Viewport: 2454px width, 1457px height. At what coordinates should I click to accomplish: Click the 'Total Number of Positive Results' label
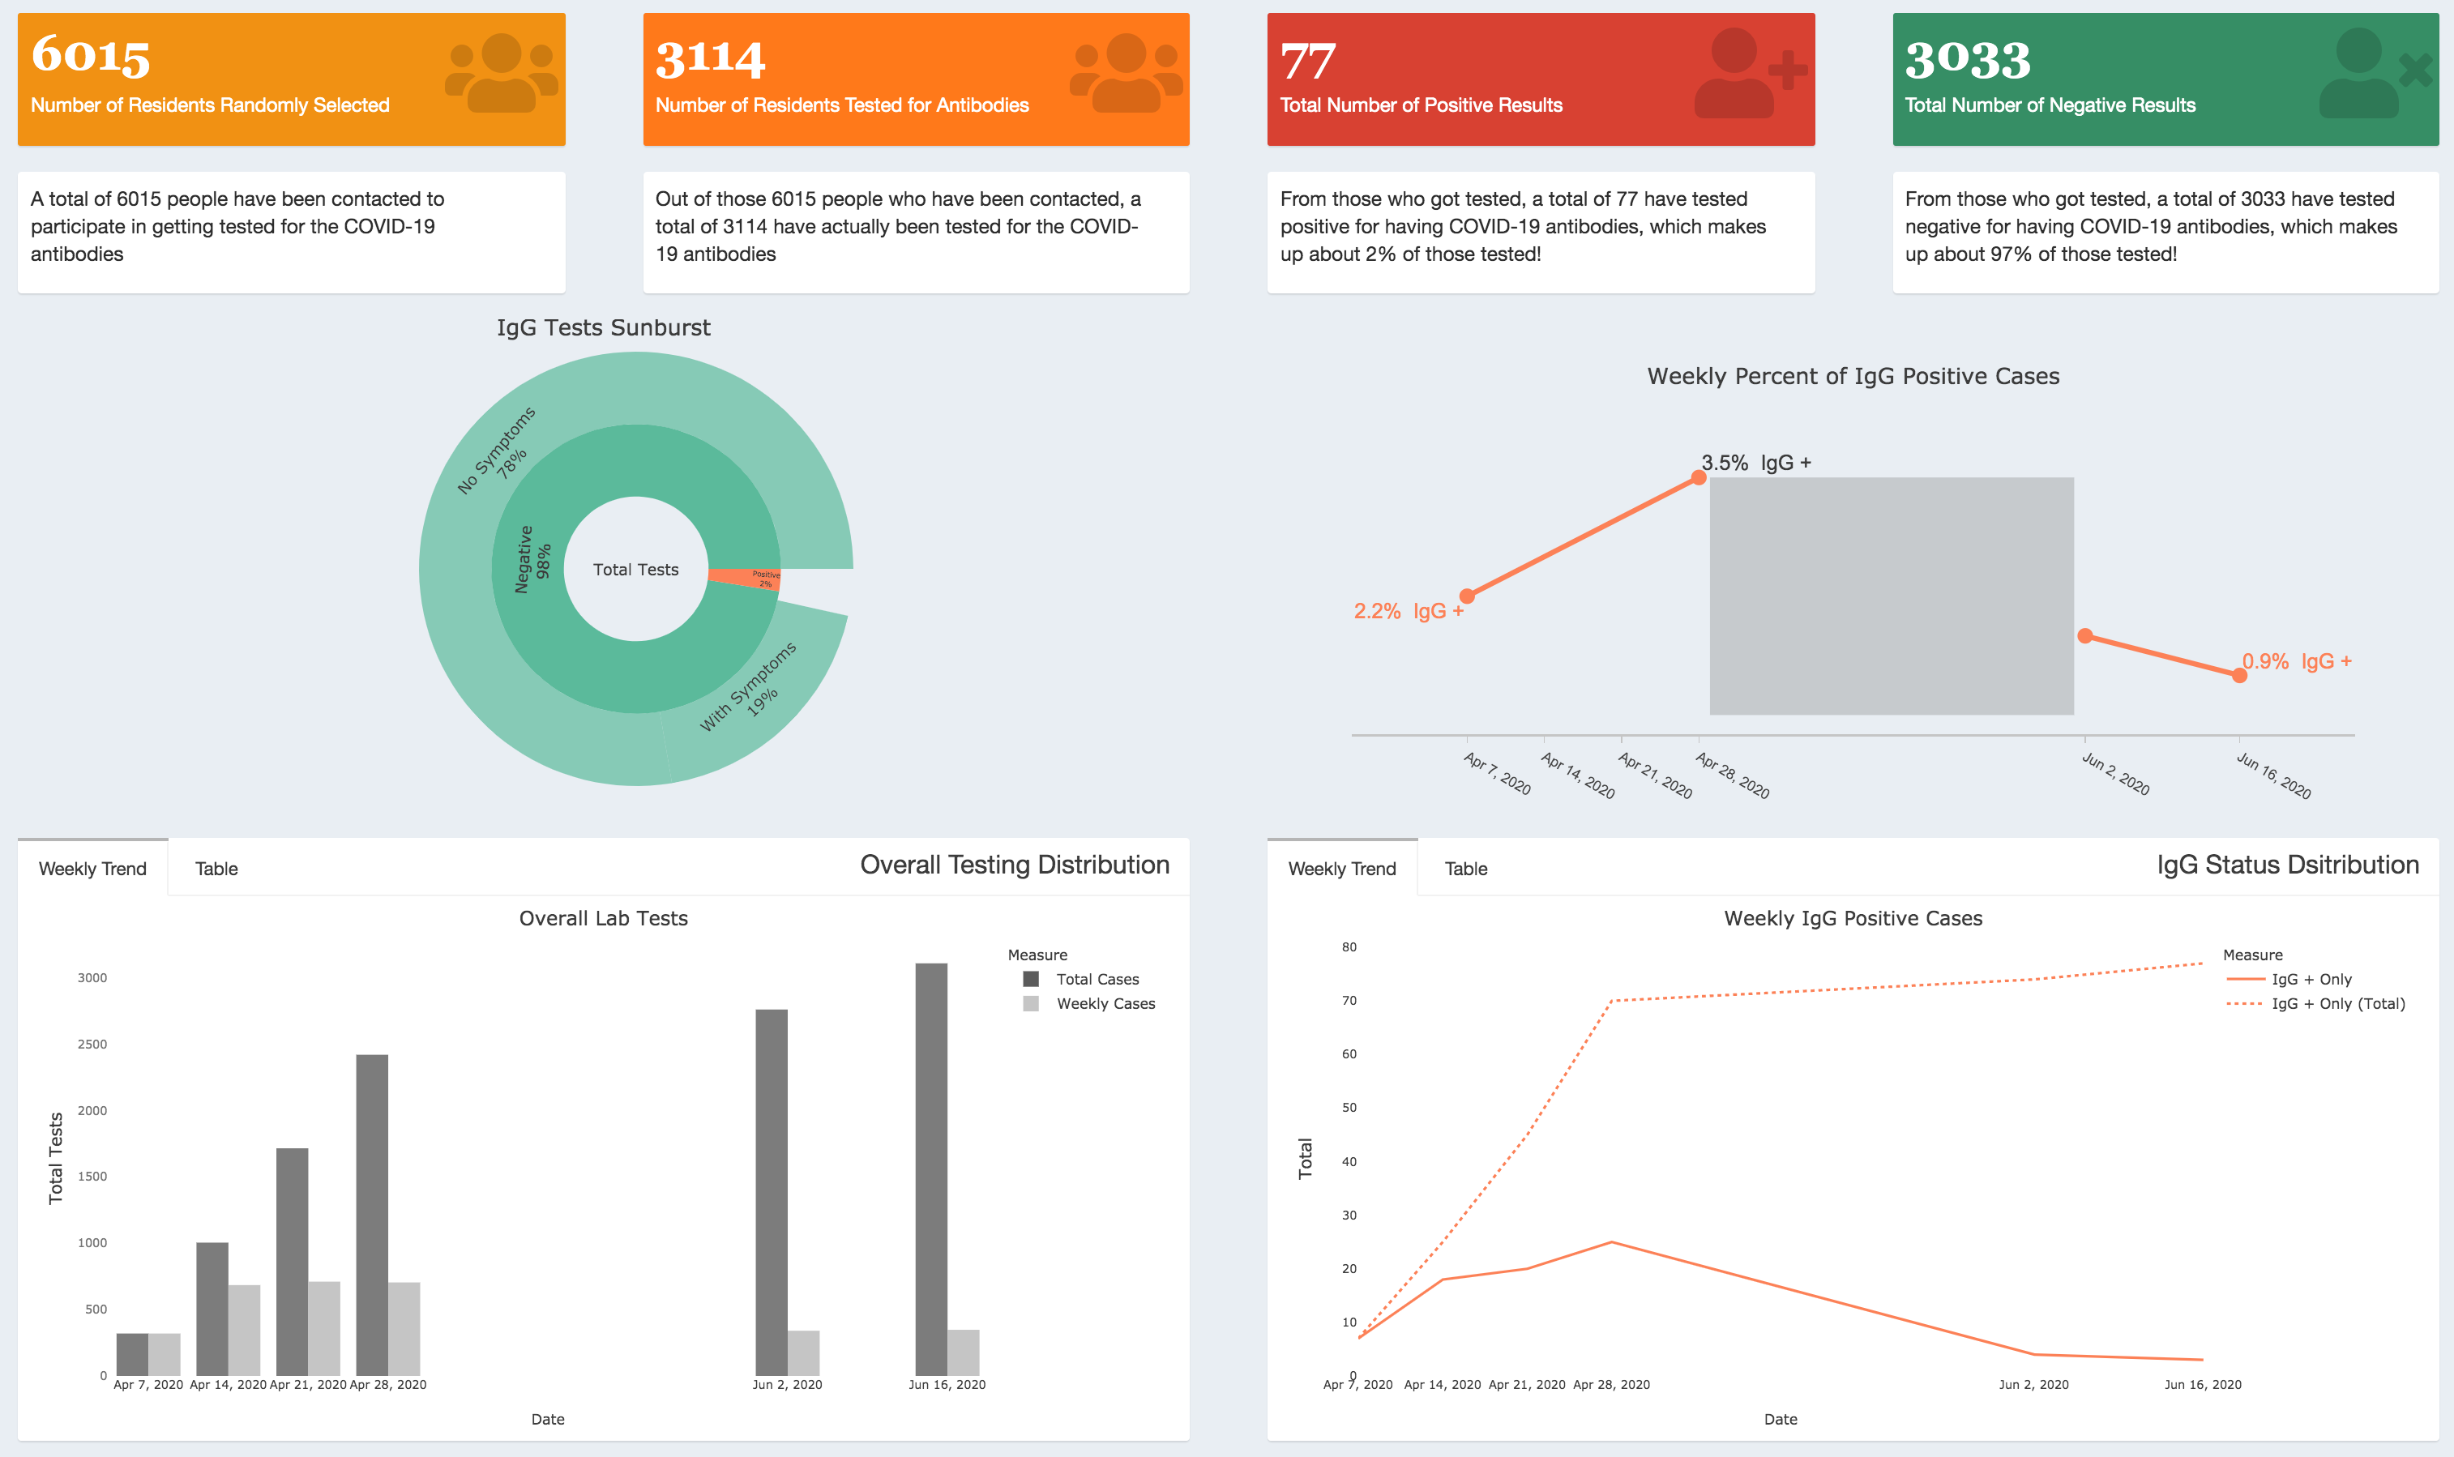click(x=1421, y=105)
